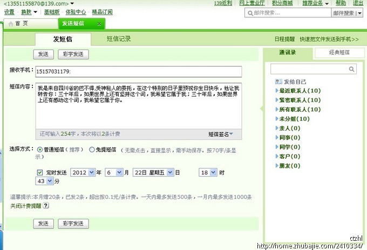Click 关闭计费提醒 link
Screen dimensions: 367x250
coord(26,206)
